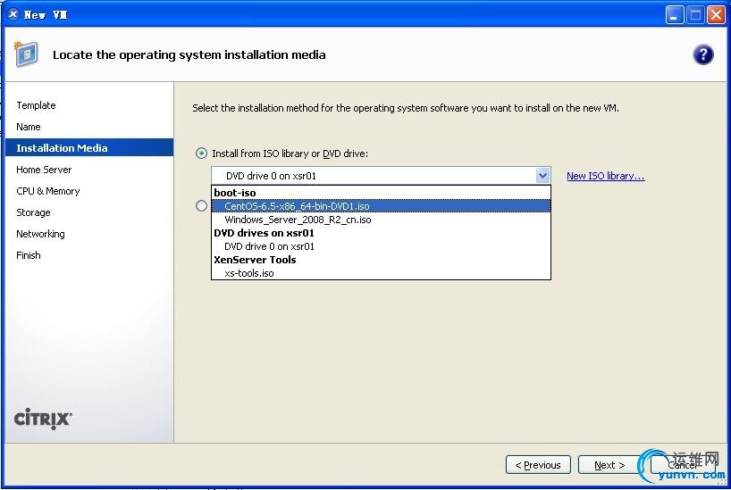Choose CentOS-6.5-x86_64-bin-DVD1.iso from the list
The height and width of the screenshot is (490, 731).
381,206
